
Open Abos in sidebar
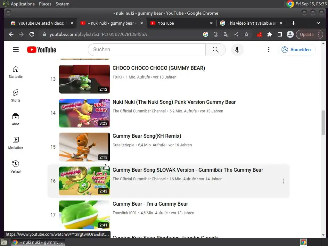(16, 119)
